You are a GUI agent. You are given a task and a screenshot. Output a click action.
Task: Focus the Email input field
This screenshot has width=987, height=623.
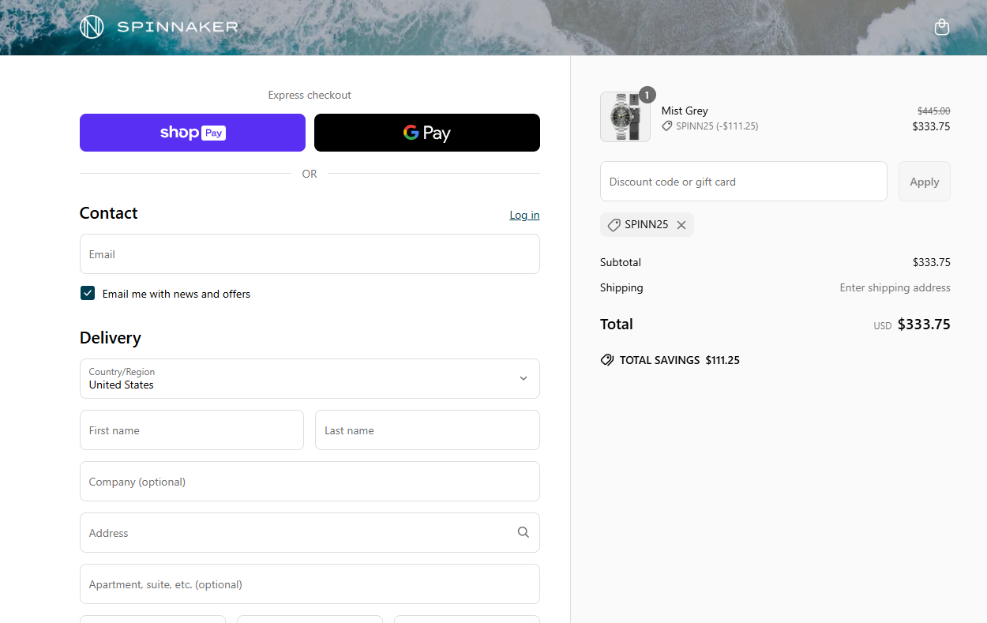310,253
